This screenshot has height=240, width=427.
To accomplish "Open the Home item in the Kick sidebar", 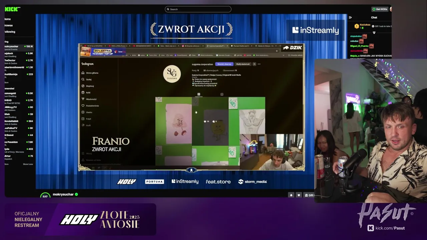I will (8, 19).
